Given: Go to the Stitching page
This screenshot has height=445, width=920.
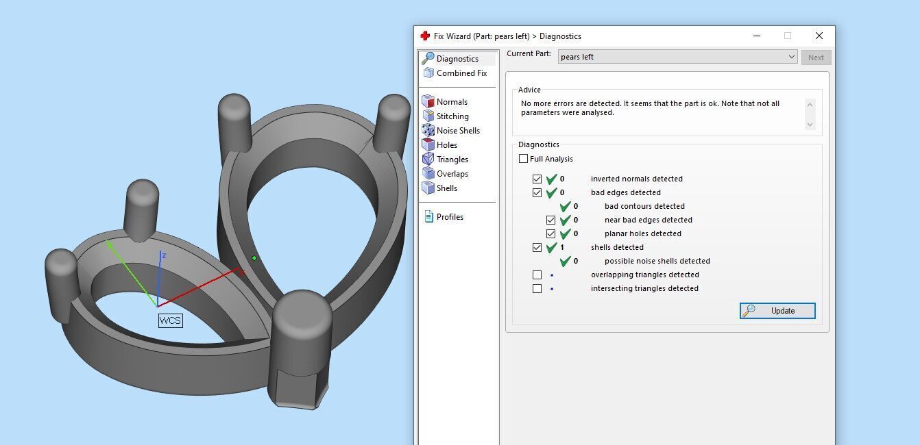Looking at the screenshot, I should coord(452,116).
